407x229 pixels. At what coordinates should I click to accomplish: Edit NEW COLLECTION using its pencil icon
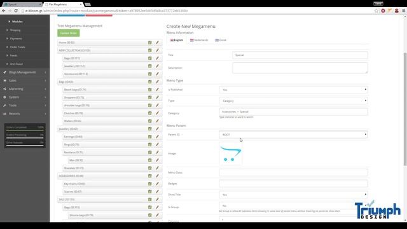[x=157, y=50]
